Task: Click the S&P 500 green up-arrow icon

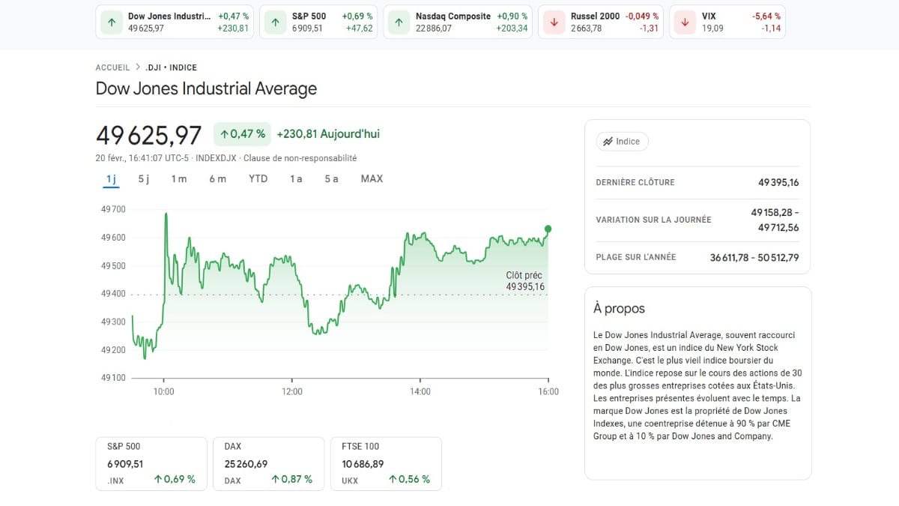Action: pos(275,22)
